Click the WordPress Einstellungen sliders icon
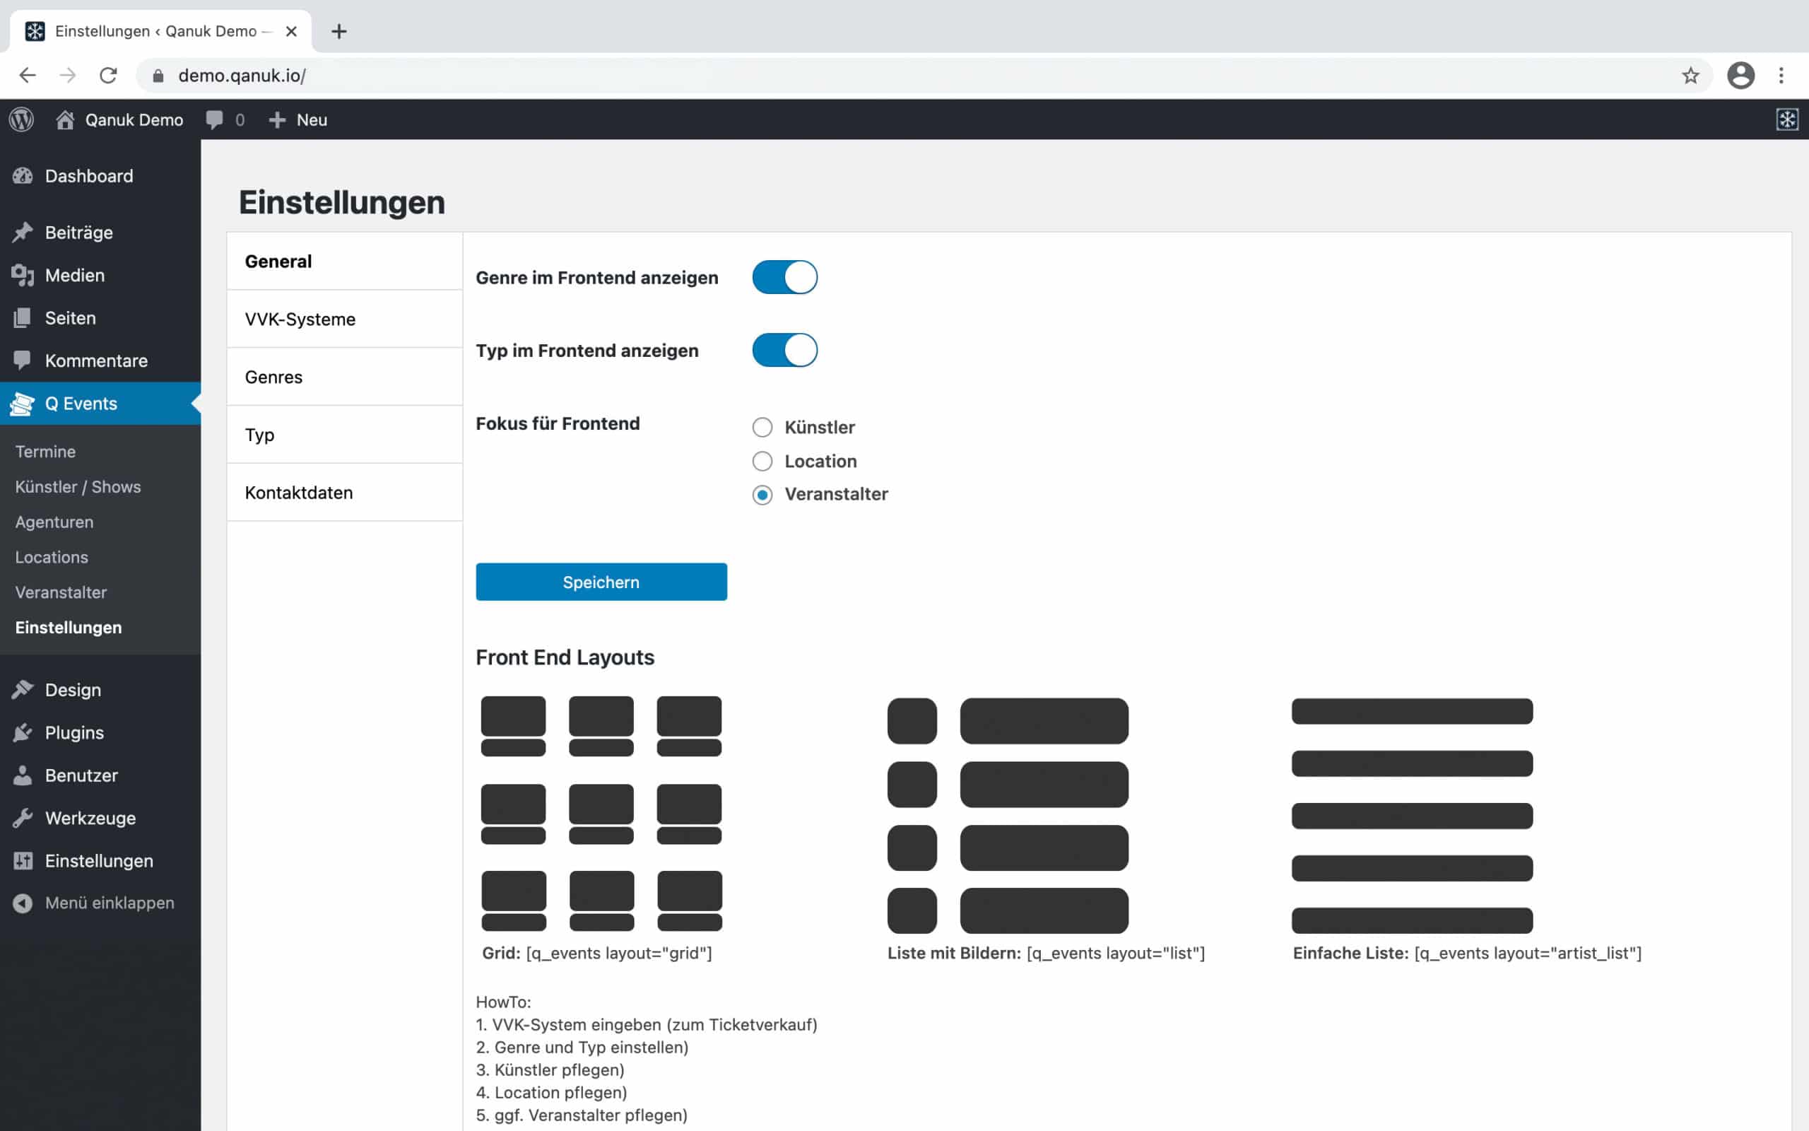Viewport: 1809px width, 1131px height. 23,861
